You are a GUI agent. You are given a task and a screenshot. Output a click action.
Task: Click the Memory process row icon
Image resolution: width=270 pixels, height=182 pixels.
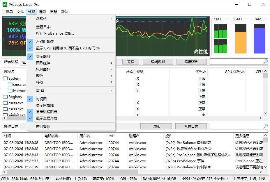click(10, 91)
